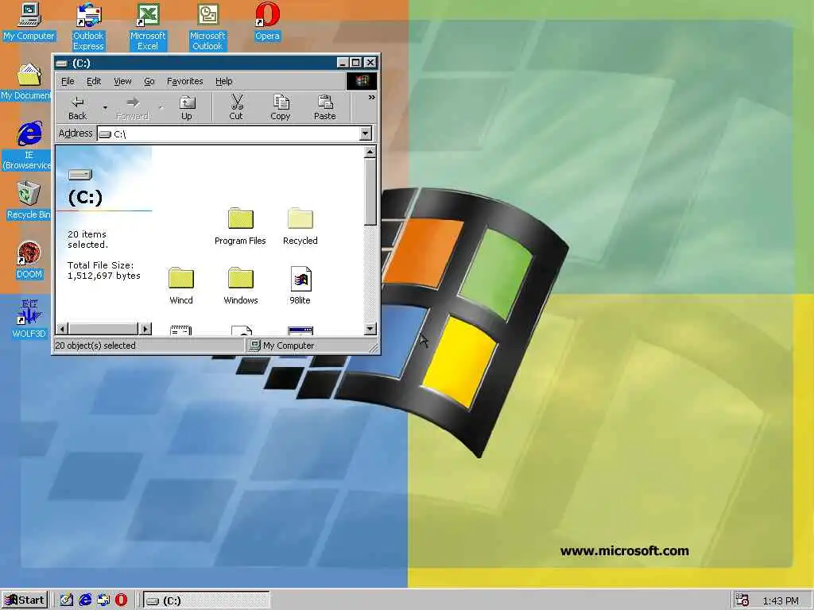Image resolution: width=814 pixels, height=610 pixels.
Task: Click the vertical scrollbar thumb
Action: pyautogui.click(x=370, y=191)
